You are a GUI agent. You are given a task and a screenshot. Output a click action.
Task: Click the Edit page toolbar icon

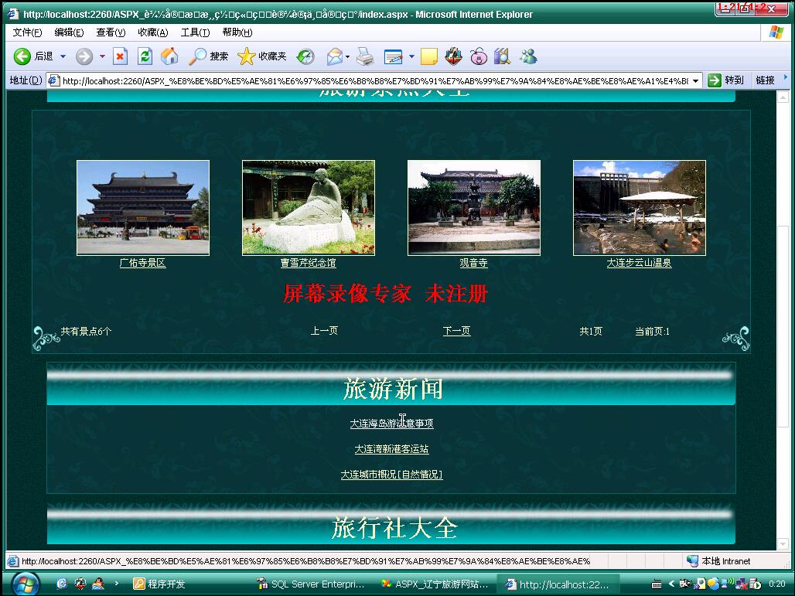[x=394, y=56]
